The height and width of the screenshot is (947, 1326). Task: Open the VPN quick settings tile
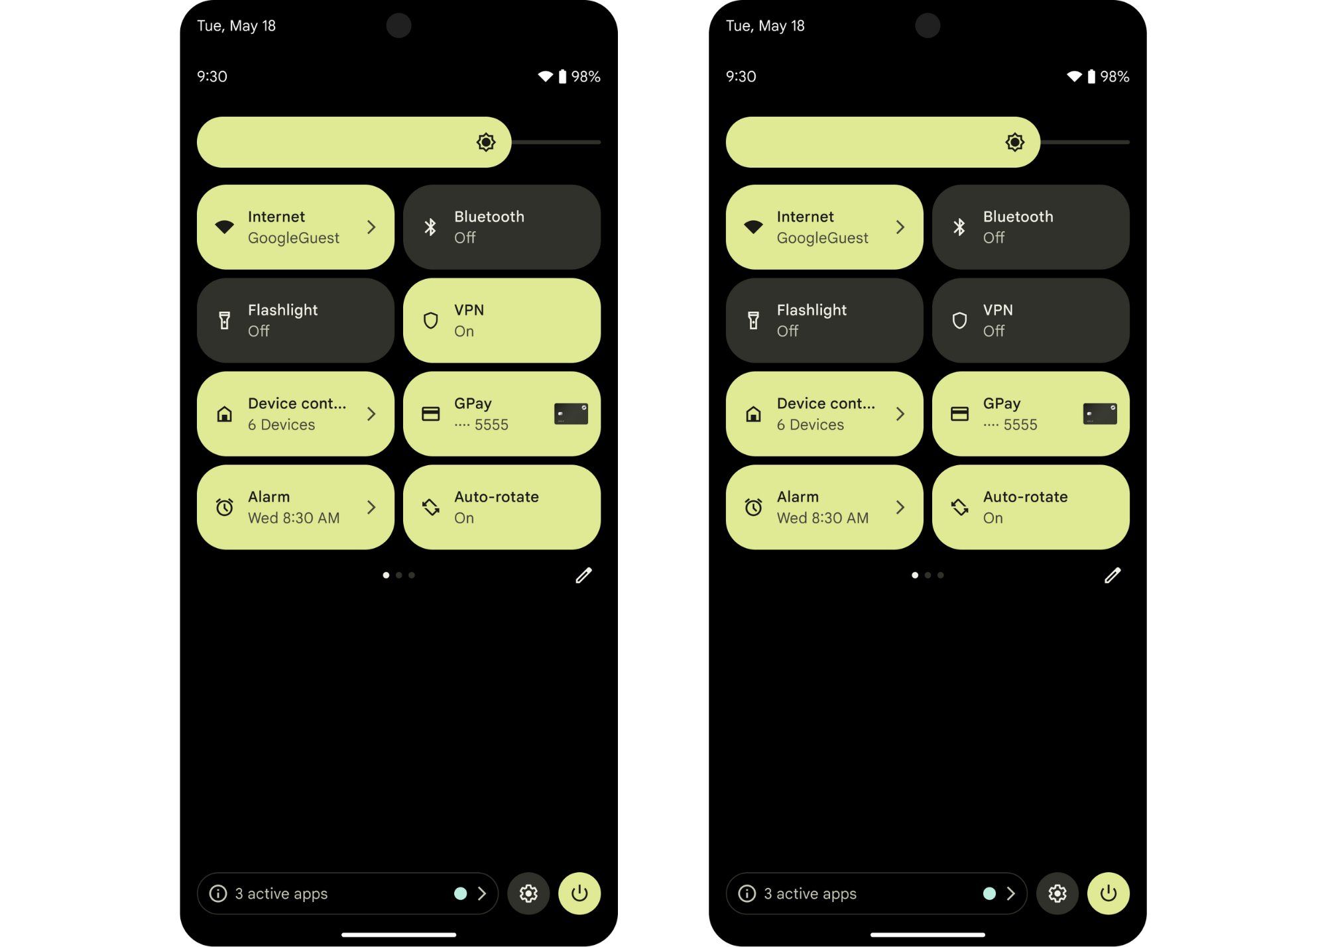[503, 320]
